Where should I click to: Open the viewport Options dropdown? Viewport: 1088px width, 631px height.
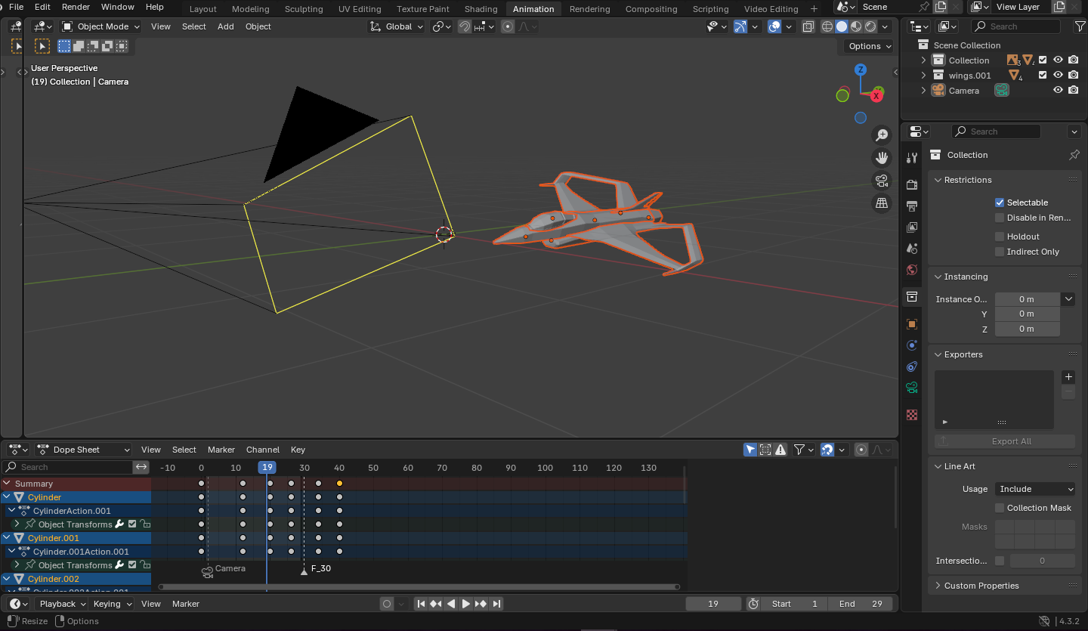click(x=870, y=46)
